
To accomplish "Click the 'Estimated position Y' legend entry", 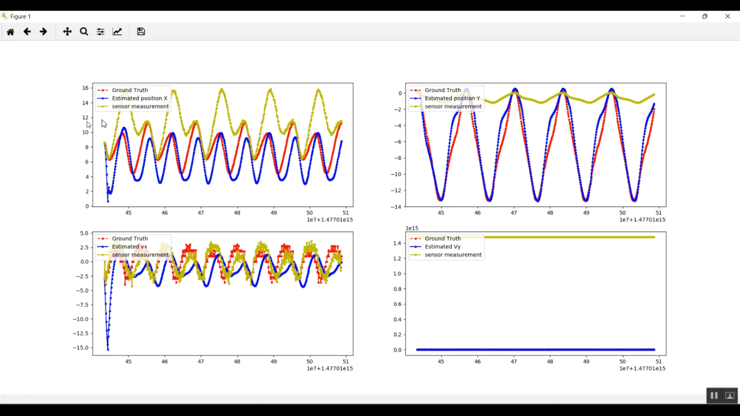I will 452,99.
